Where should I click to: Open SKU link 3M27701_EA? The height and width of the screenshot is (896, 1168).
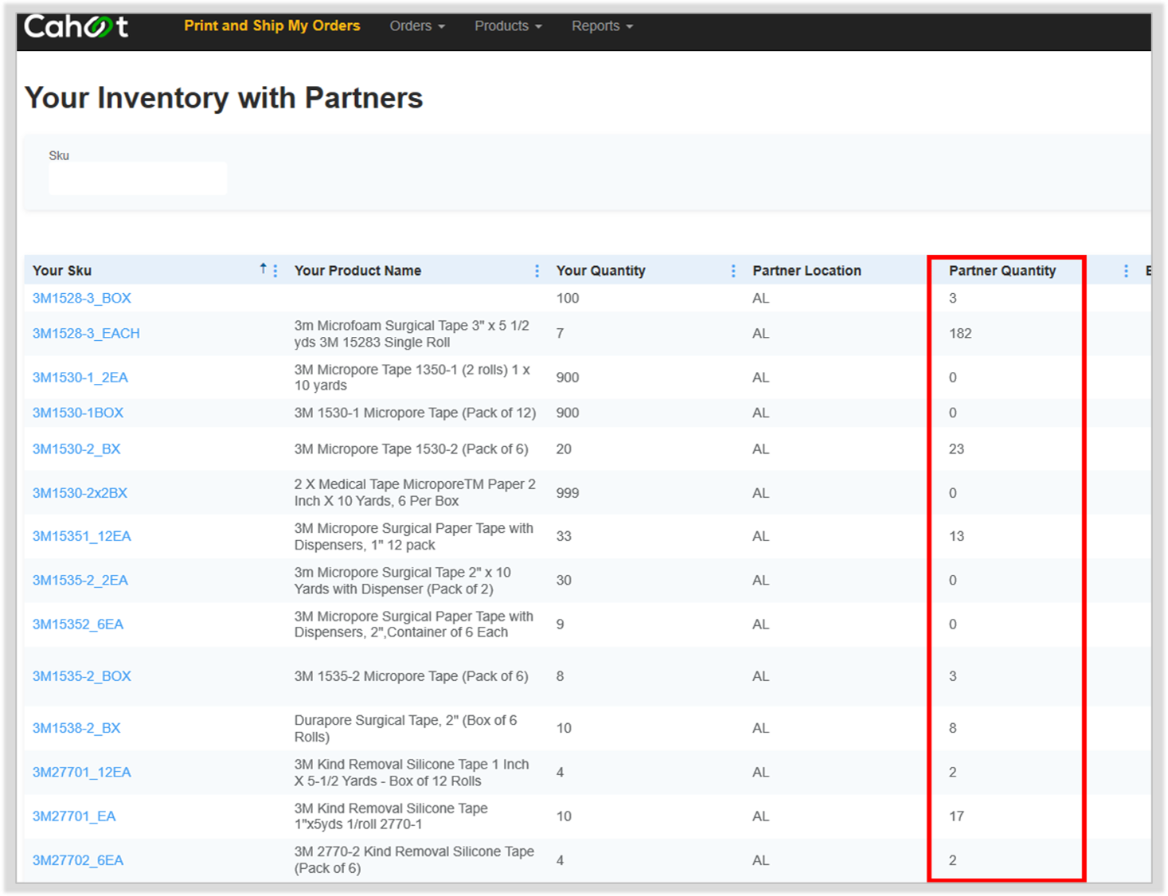coord(74,816)
